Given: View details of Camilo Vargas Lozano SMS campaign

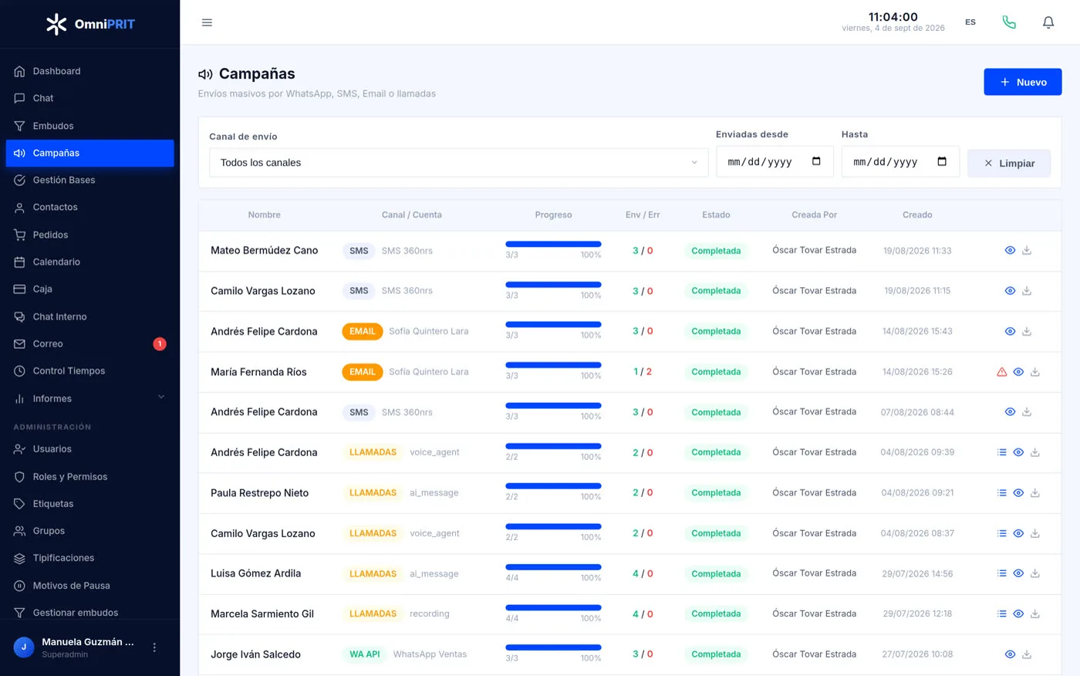Looking at the screenshot, I should (x=1010, y=291).
